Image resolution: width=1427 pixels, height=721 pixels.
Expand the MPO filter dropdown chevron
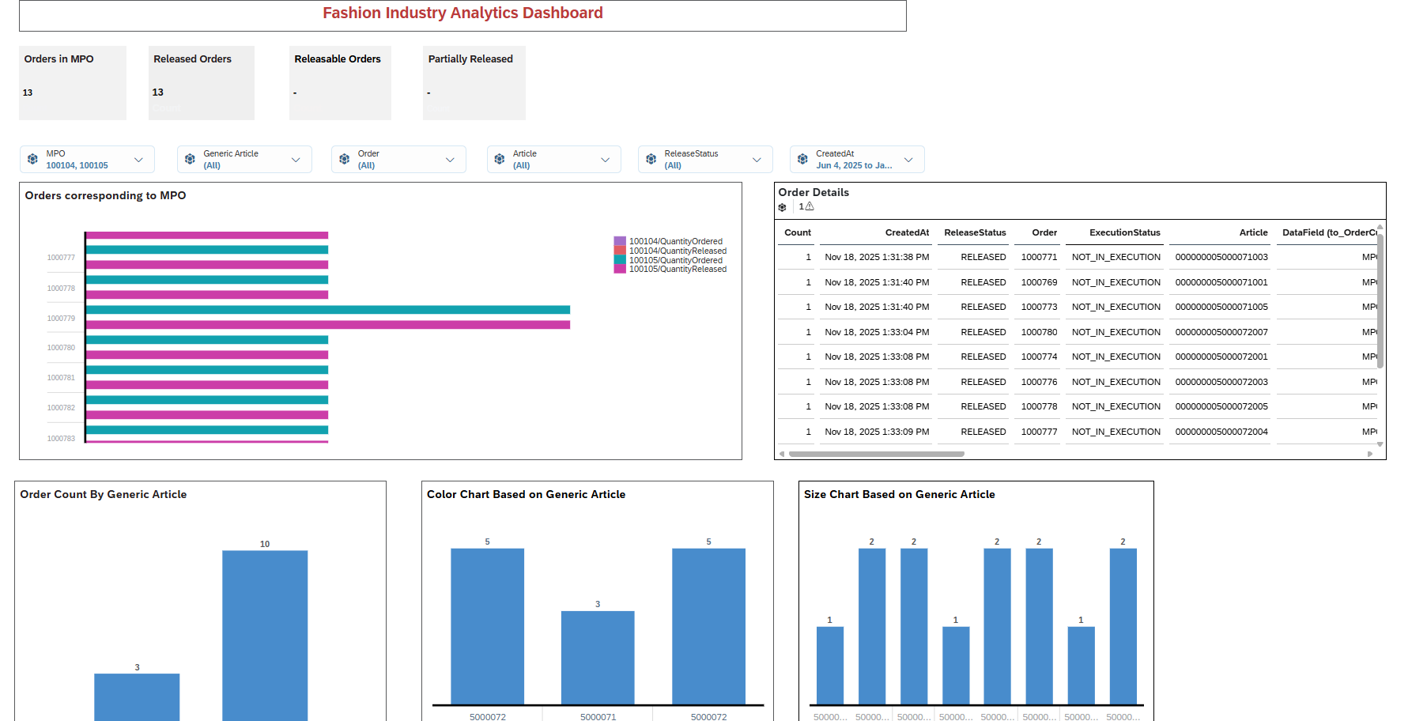pyautogui.click(x=138, y=160)
